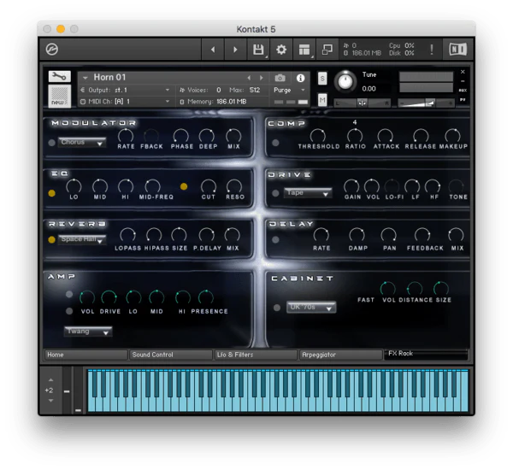The image size is (513, 470).
Task: Click the Kontakt logo at top left
Action: coord(52,50)
